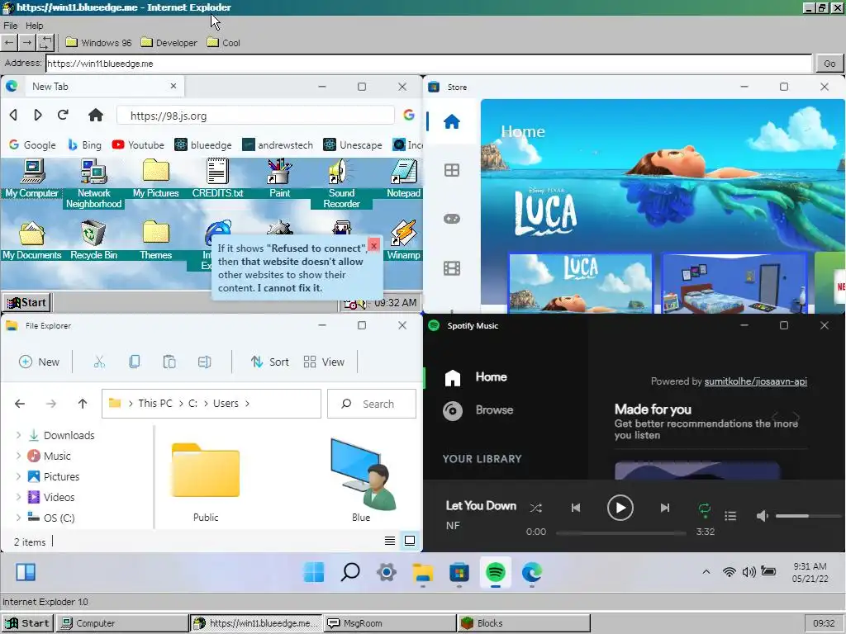Viewport: 846px width, 634px height.
Task: Open Store home sidebar icon
Action: (452, 122)
